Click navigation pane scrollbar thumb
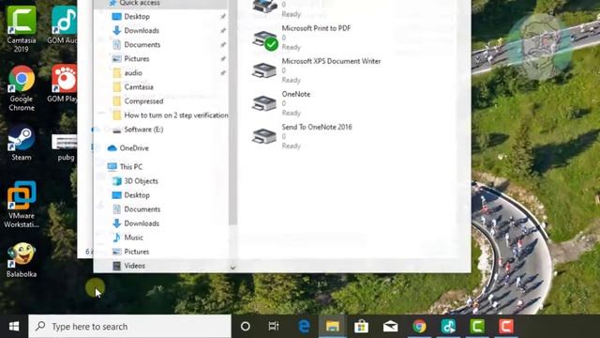The width and height of the screenshot is (600, 338). (x=232, y=113)
